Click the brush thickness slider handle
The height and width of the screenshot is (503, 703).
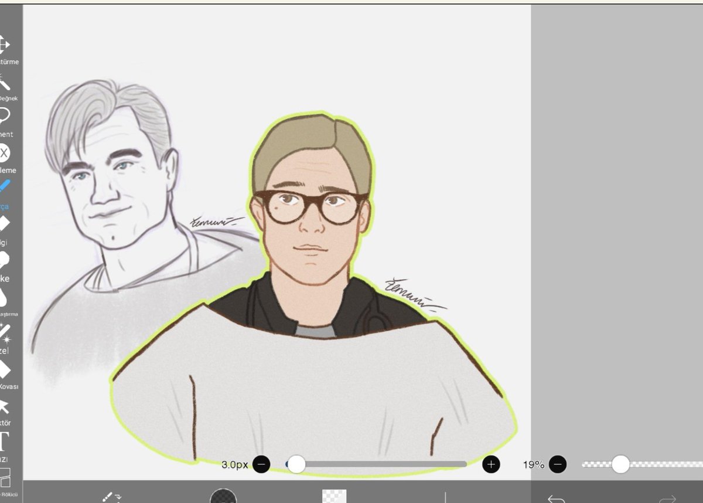pos(296,465)
